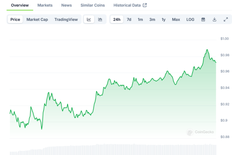Toggle LOG scale on chart
This screenshot has width=232, height=155.
point(191,19)
